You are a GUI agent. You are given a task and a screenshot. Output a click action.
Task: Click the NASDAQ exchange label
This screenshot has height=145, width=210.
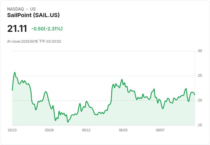point(15,9)
